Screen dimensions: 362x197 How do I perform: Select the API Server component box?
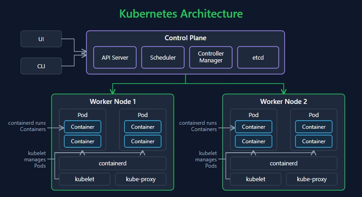click(115, 57)
